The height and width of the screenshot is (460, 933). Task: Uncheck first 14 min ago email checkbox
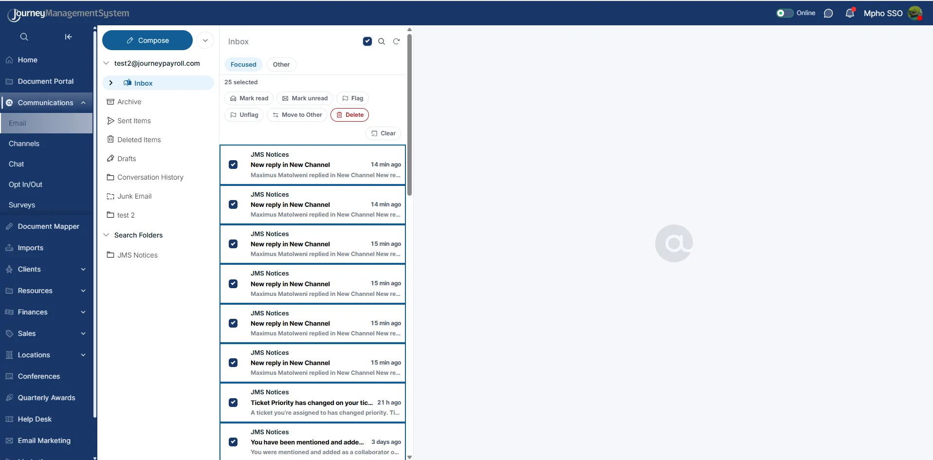tap(233, 165)
